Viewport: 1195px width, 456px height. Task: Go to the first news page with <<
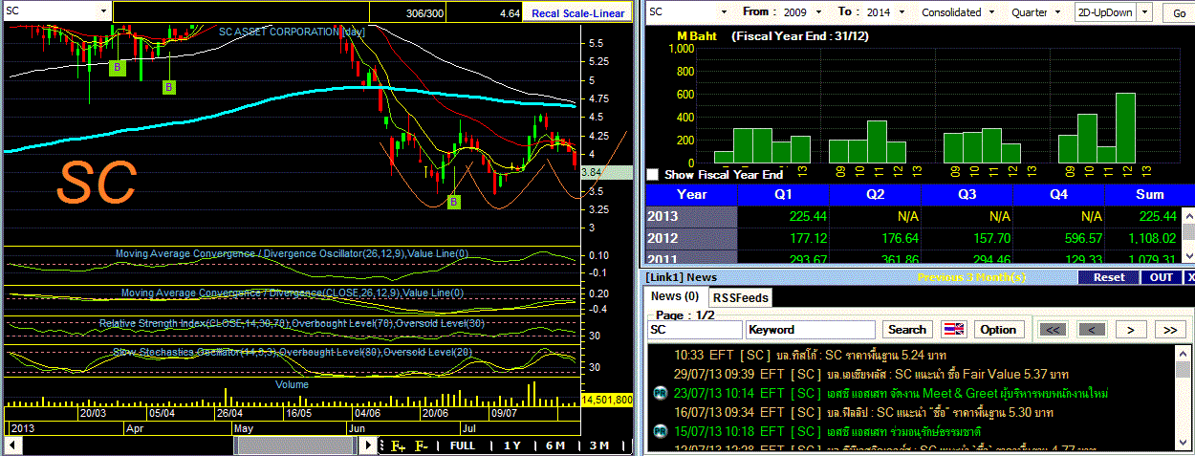[1053, 329]
